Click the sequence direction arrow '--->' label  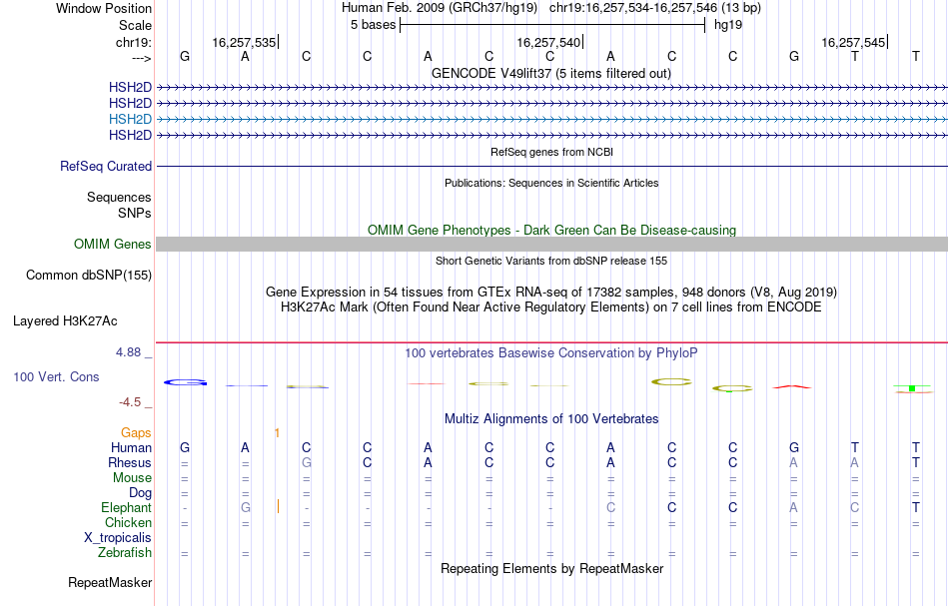pyautogui.click(x=142, y=58)
